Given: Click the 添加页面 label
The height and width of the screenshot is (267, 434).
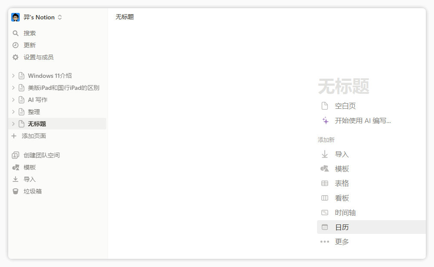Looking at the screenshot, I should coord(34,136).
